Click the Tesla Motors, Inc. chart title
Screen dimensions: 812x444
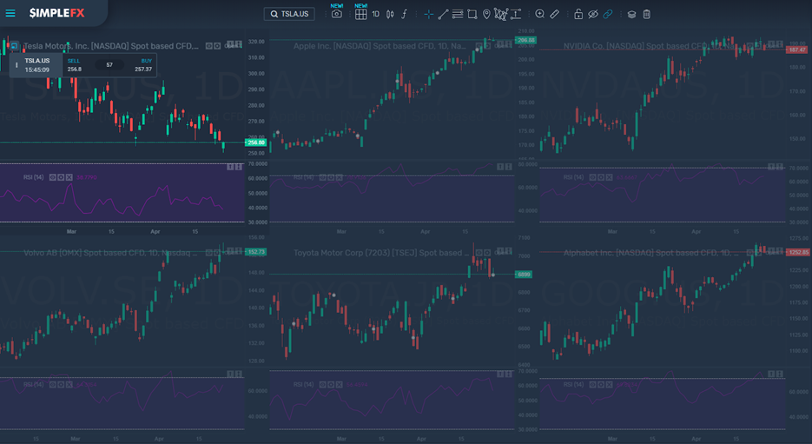(x=111, y=46)
